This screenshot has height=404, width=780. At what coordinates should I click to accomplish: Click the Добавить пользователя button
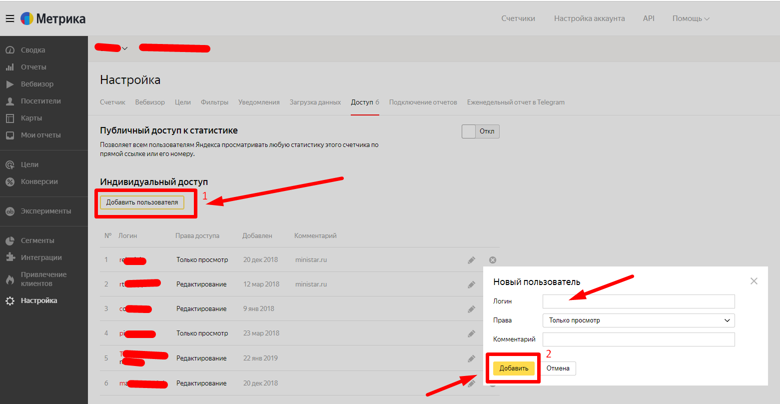coord(142,202)
